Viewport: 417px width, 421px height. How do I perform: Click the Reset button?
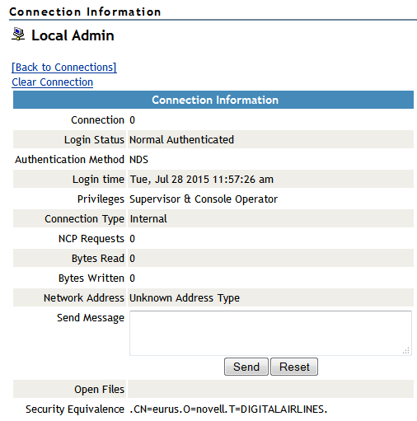(294, 367)
